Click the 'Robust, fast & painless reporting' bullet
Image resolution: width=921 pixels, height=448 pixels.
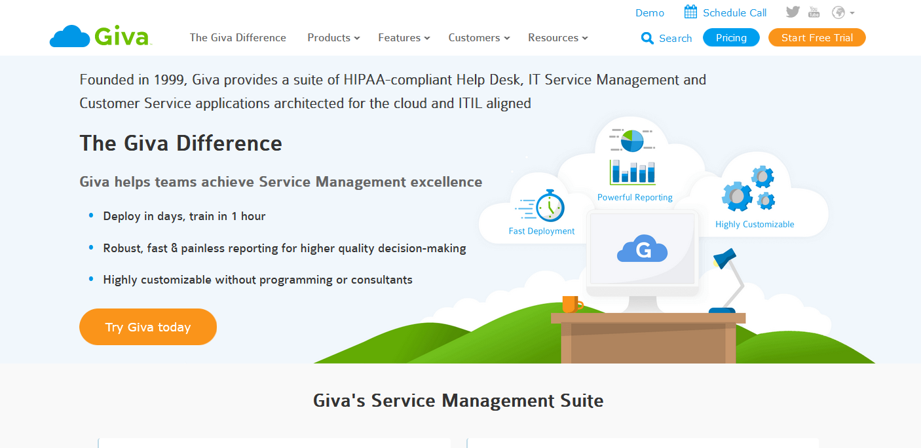(285, 248)
